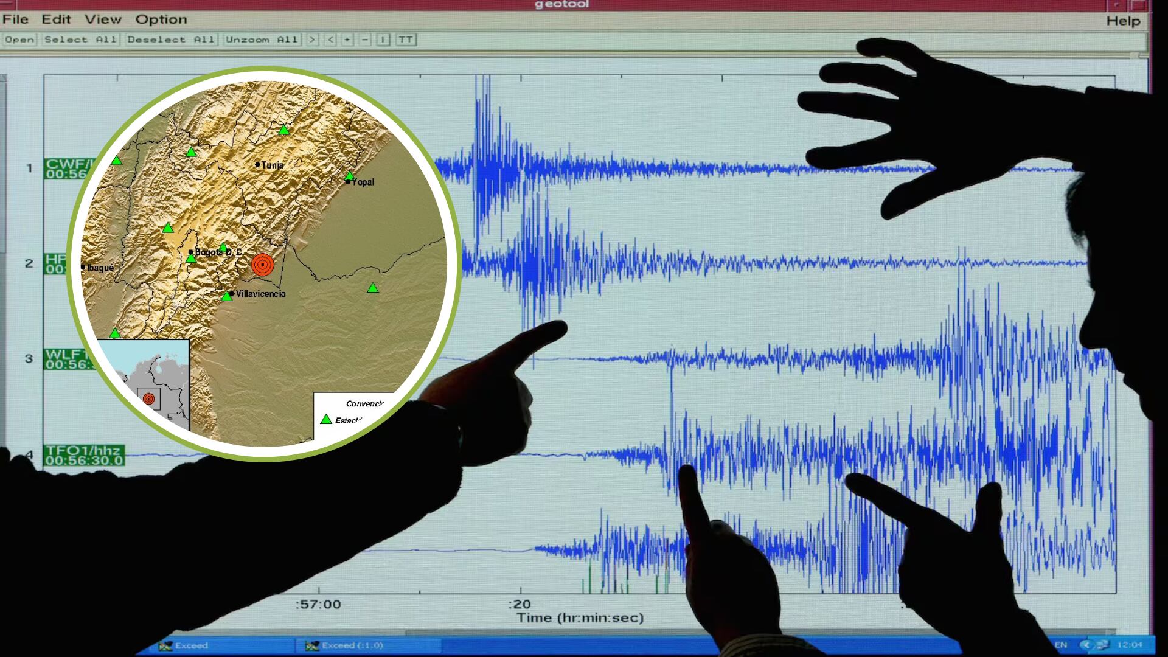Click the Unzoom All button
Viewport: 1168px width, 657px height.
click(263, 39)
